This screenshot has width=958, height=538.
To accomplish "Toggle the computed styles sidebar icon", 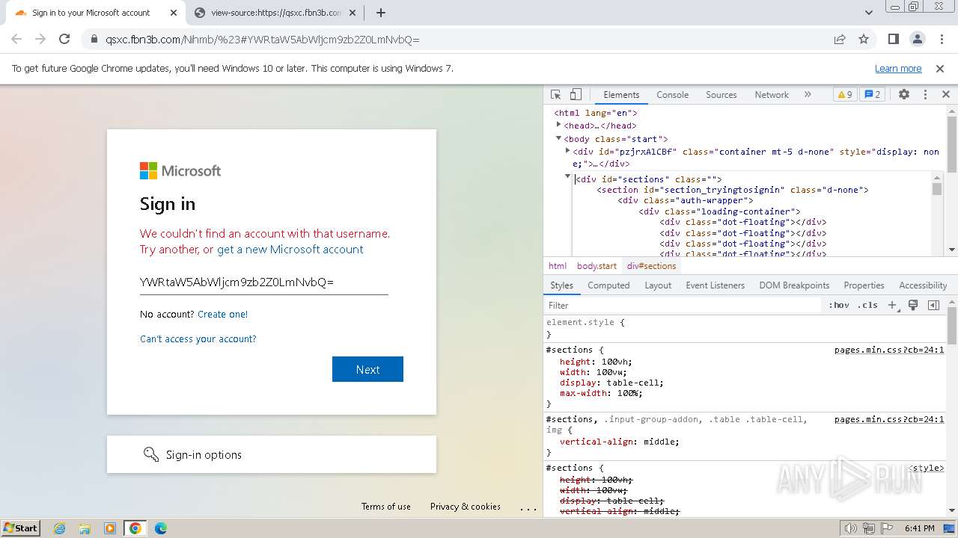I will 933,305.
